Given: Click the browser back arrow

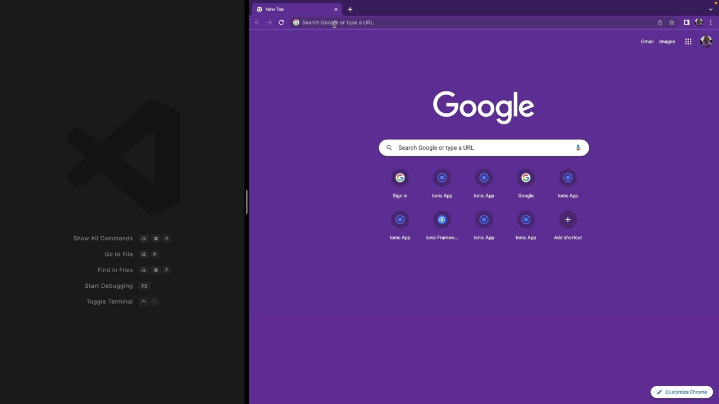Looking at the screenshot, I should tap(257, 22).
